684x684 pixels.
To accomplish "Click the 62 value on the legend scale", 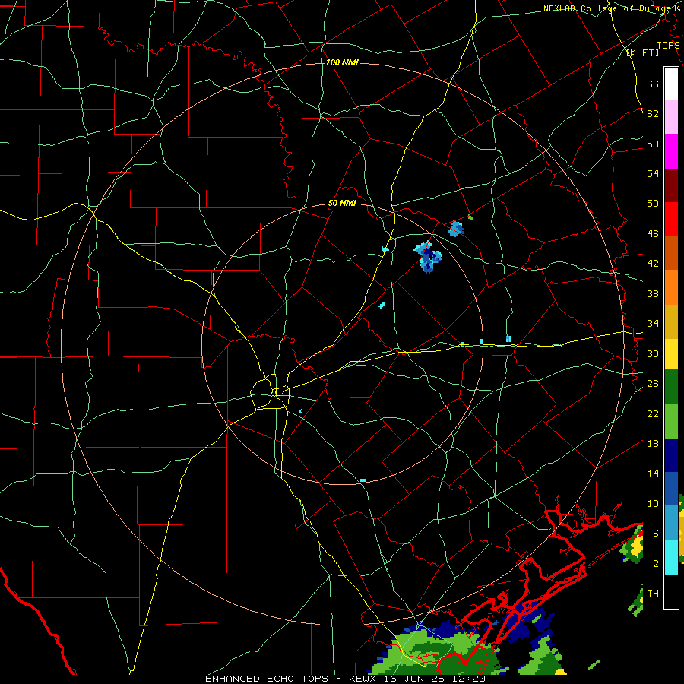I will pyautogui.click(x=653, y=114).
